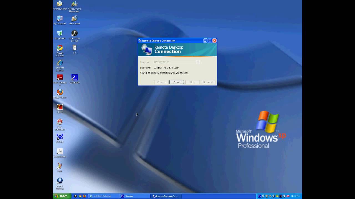Viewport: 355px width, 199px height.
Task: Open CS 1.6 FULL BY KGB shortcut
Action: pyautogui.click(x=74, y=36)
